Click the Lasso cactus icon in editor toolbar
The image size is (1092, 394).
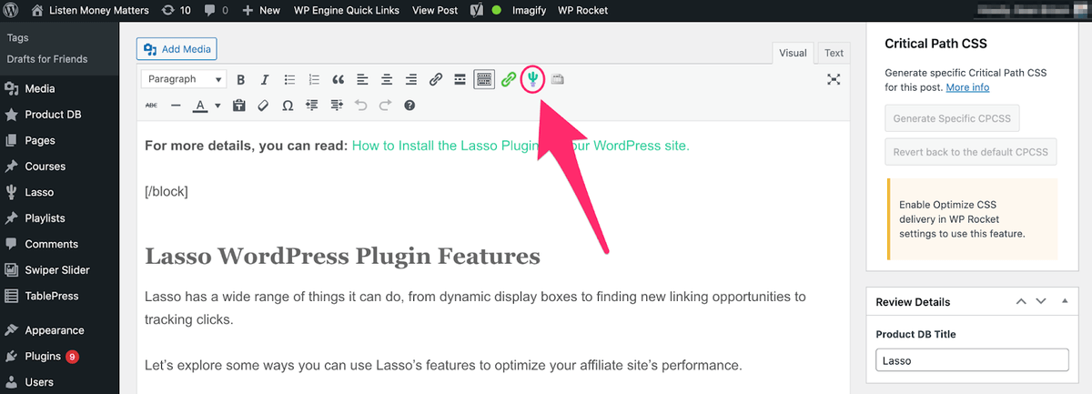point(533,80)
